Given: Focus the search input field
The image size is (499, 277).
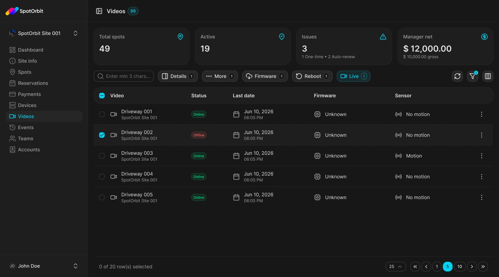Looking at the screenshot, I should coord(124,76).
